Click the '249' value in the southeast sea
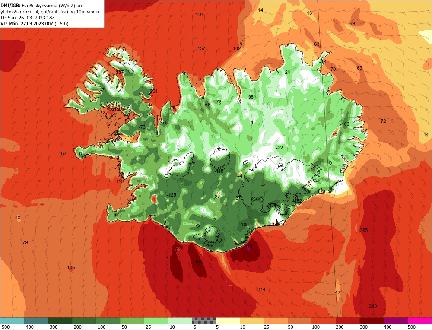 tap(373, 306)
